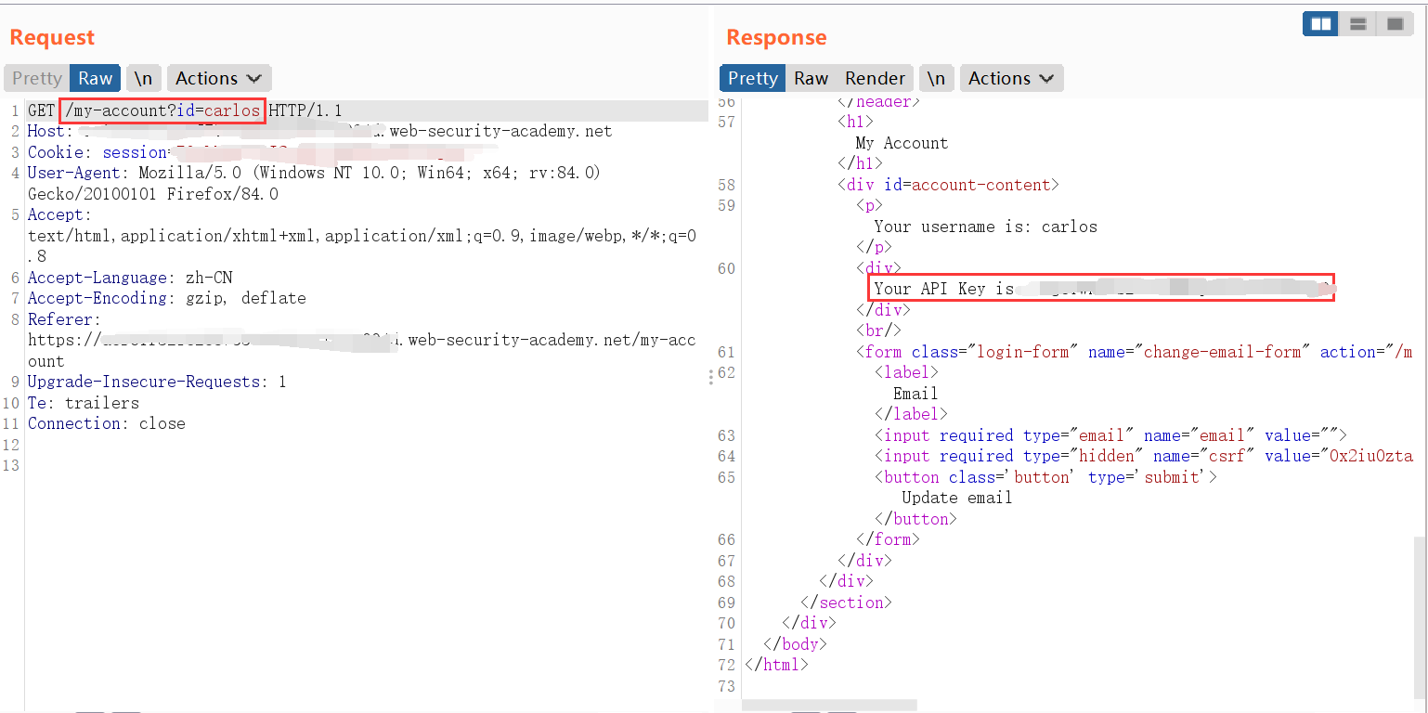
Task: Switch to top-bottom stacked layout
Action: [x=1357, y=24]
